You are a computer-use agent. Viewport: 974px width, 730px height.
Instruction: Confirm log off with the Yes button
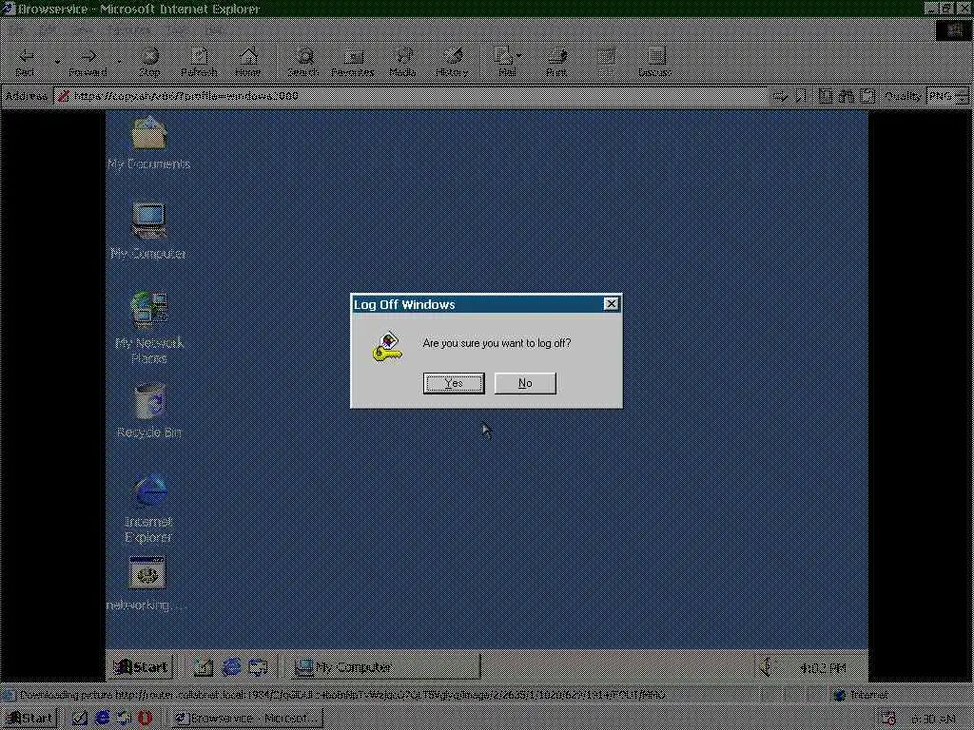click(454, 383)
